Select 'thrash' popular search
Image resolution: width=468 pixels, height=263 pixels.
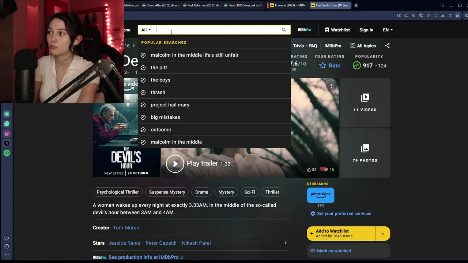[x=214, y=92]
